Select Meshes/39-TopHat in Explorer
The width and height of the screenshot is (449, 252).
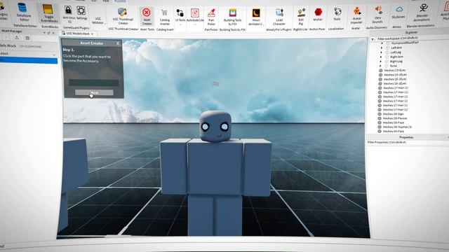click(x=397, y=127)
